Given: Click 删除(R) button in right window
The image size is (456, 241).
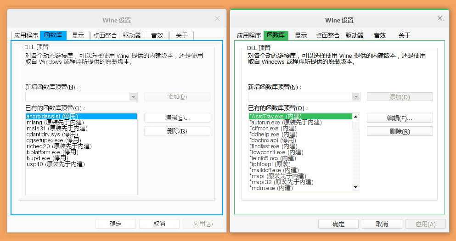Looking at the screenshot, I should point(400,131).
